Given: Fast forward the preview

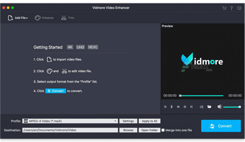Looking at the screenshot, I should tap(178, 107).
